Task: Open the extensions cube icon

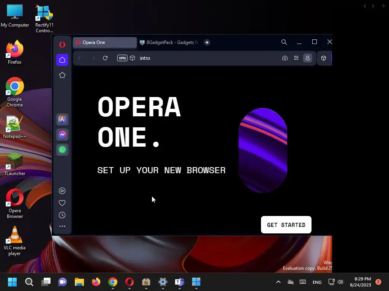Action: (324, 58)
